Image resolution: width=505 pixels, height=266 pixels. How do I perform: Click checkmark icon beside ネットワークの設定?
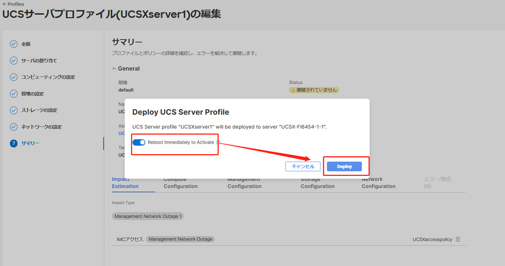[x=14, y=127]
